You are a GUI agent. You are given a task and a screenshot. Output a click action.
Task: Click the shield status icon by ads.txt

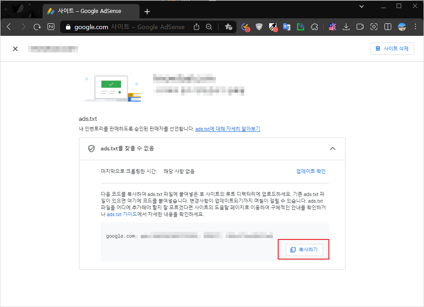coord(92,149)
